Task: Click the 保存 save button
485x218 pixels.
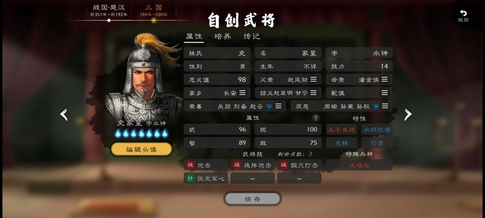Action: click(252, 199)
